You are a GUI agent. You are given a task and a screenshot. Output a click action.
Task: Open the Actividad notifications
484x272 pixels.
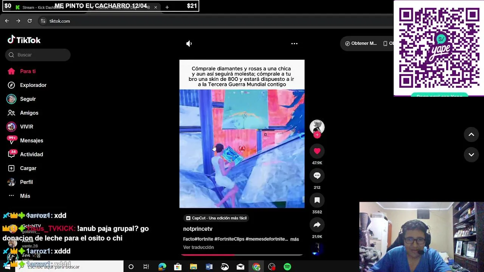[25, 155]
